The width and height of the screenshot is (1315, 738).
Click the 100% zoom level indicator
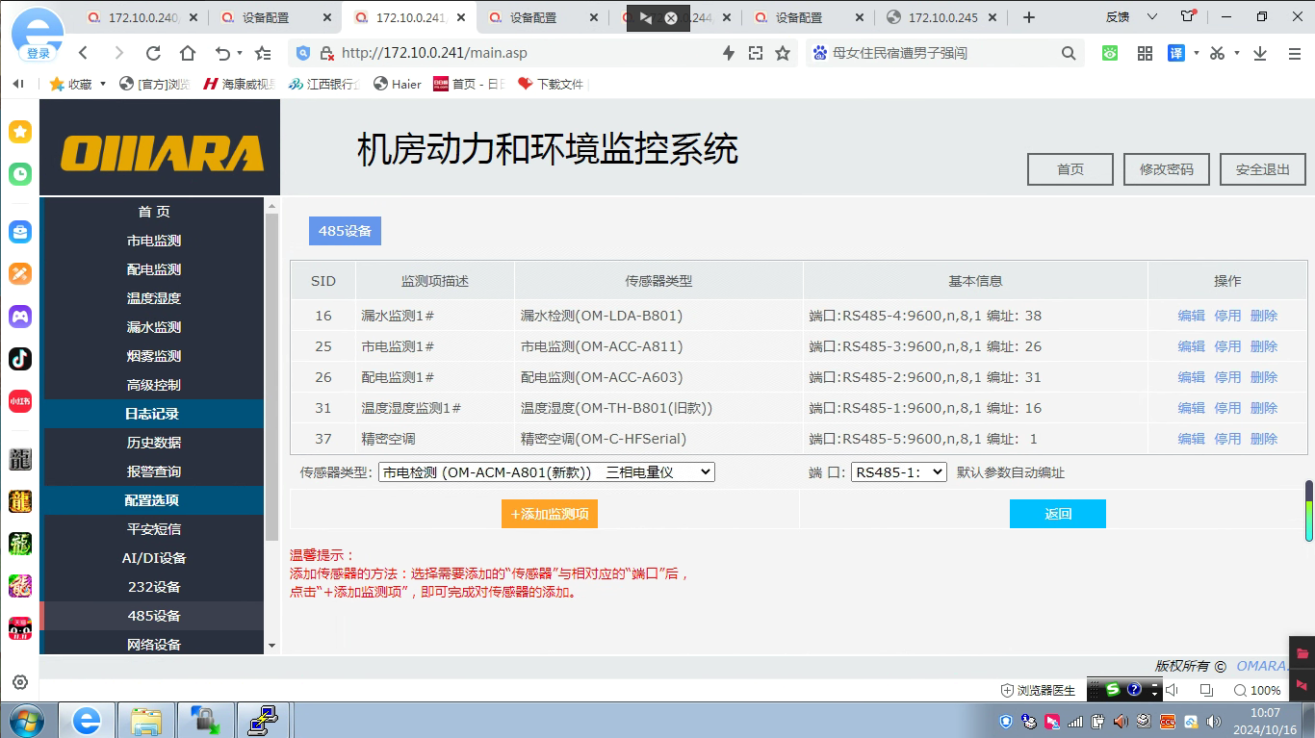[x=1257, y=690]
